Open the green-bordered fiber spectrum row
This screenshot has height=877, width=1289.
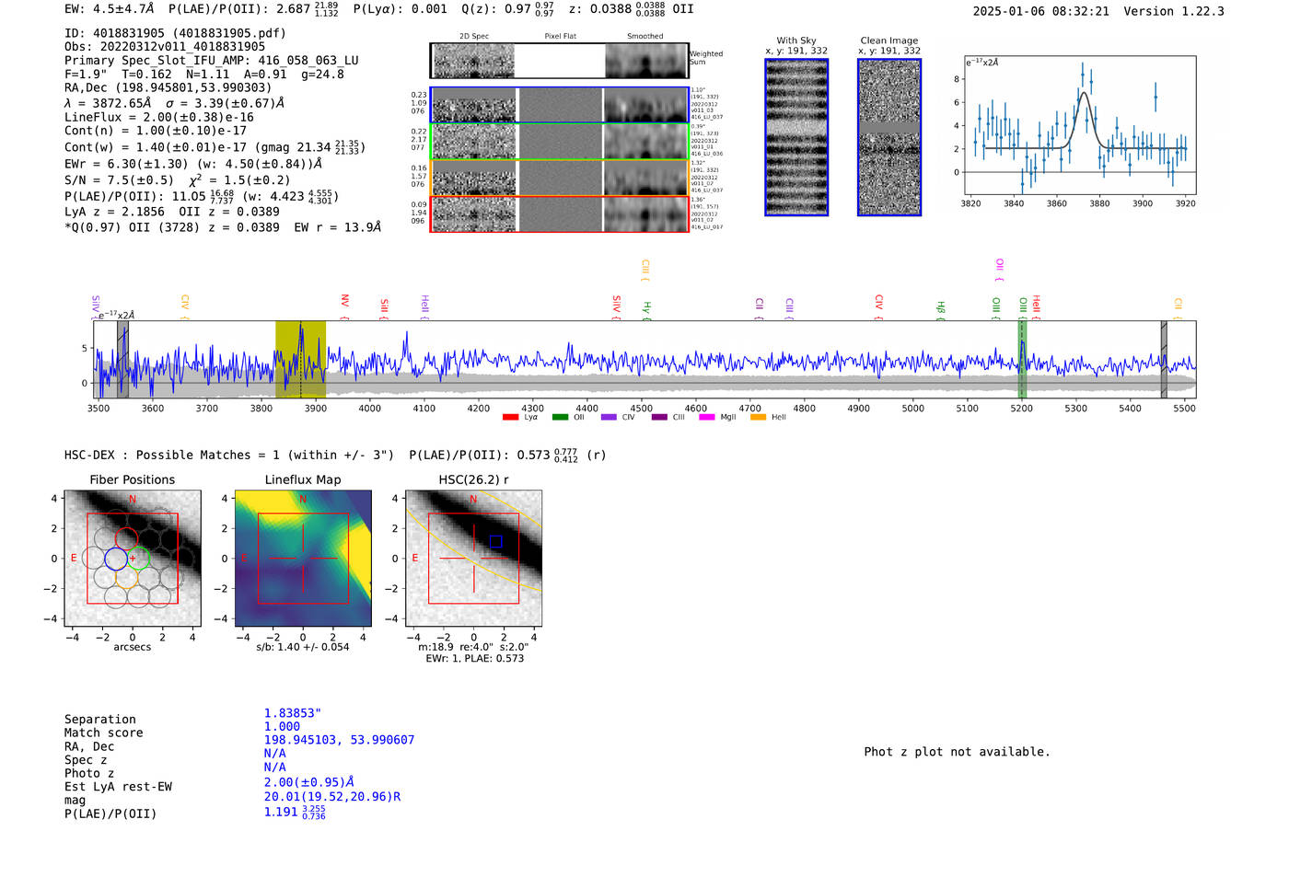click(559, 142)
